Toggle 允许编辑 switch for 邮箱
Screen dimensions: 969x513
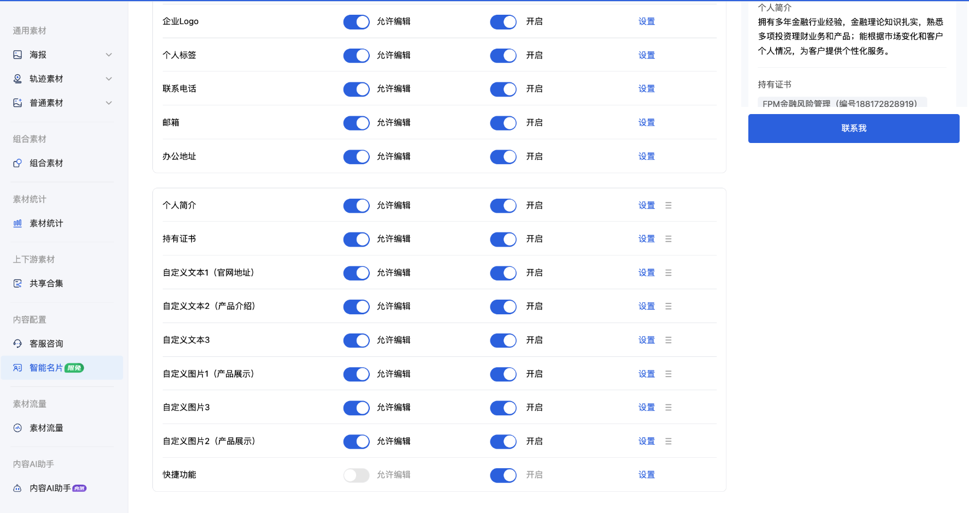(x=356, y=123)
